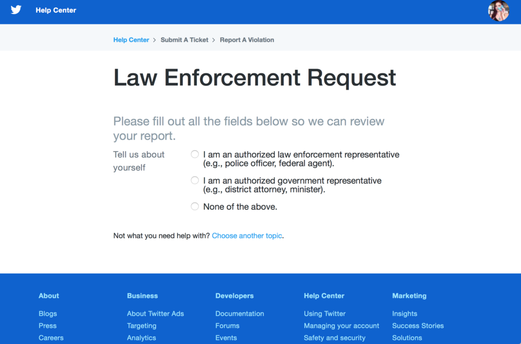Click the Targeting footer link
Viewport: 521px width, 344px height.
141,326
